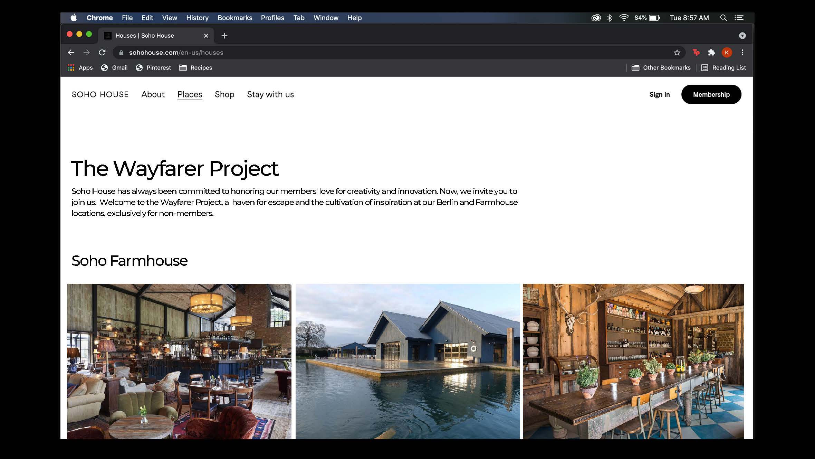The width and height of the screenshot is (815, 459).
Task: Open the Bookmarks menu in menu bar
Action: coord(235,18)
